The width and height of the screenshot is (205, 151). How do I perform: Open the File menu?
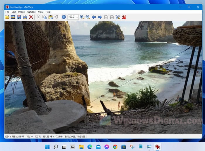(7, 12)
